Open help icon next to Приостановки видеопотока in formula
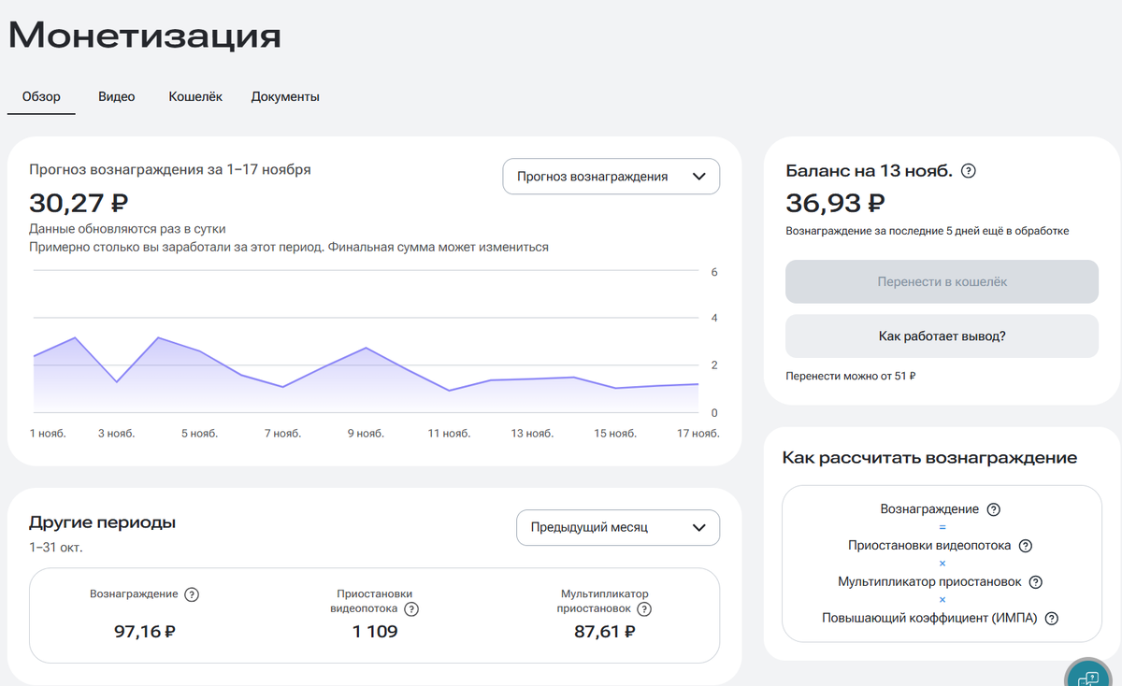This screenshot has height=686, width=1122. point(1026,546)
